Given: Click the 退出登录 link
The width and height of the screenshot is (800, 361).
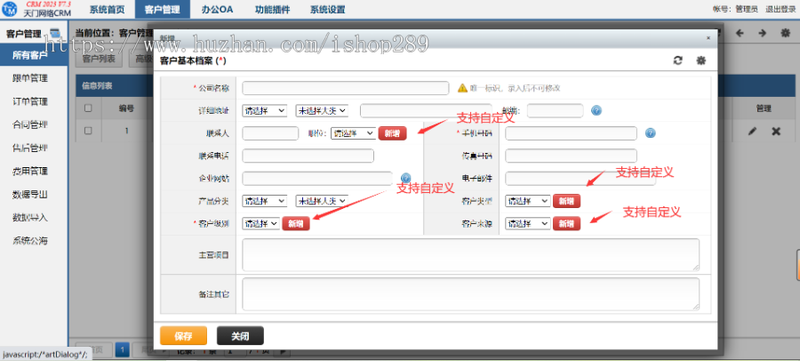Looking at the screenshot, I should click(780, 9).
